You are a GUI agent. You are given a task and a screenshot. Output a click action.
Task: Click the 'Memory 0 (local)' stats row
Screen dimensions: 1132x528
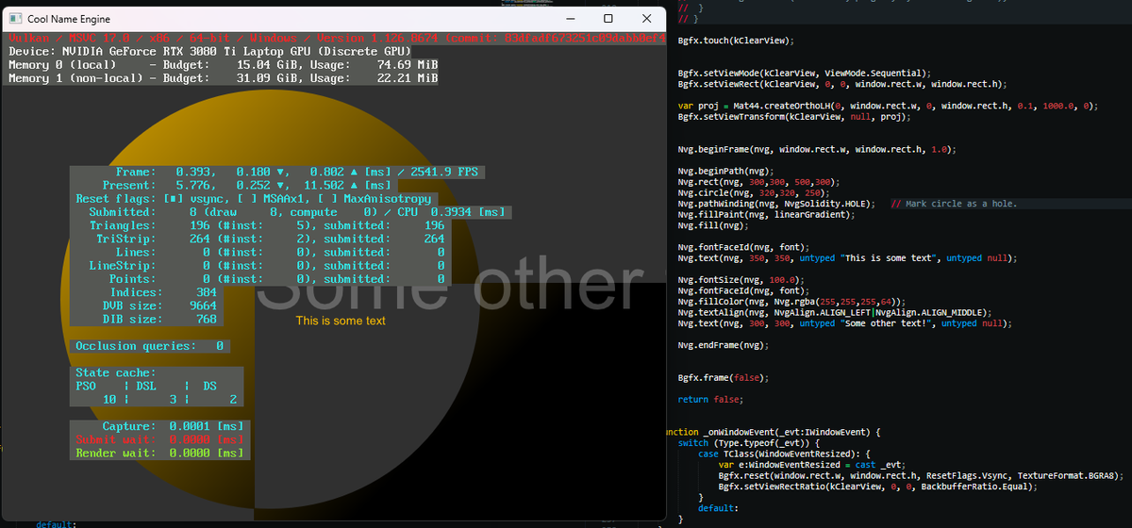pos(223,64)
